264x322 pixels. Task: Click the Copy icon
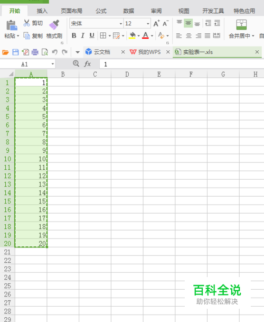pyautogui.click(x=27, y=36)
